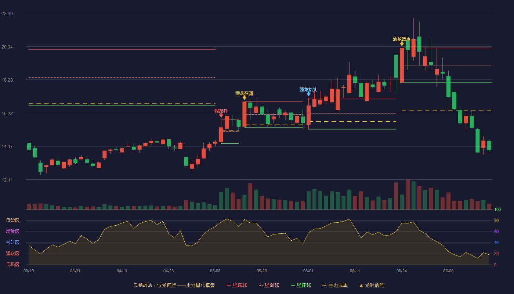
Task: Click the 03-19 date label
Action: [x=29, y=271]
